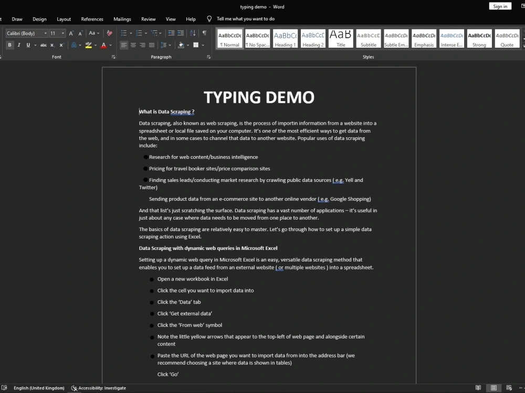Viewport: 525px width, 393px height.
Task: Click the Sign in button
Action: pyautogui.click(x=500, y=6)
